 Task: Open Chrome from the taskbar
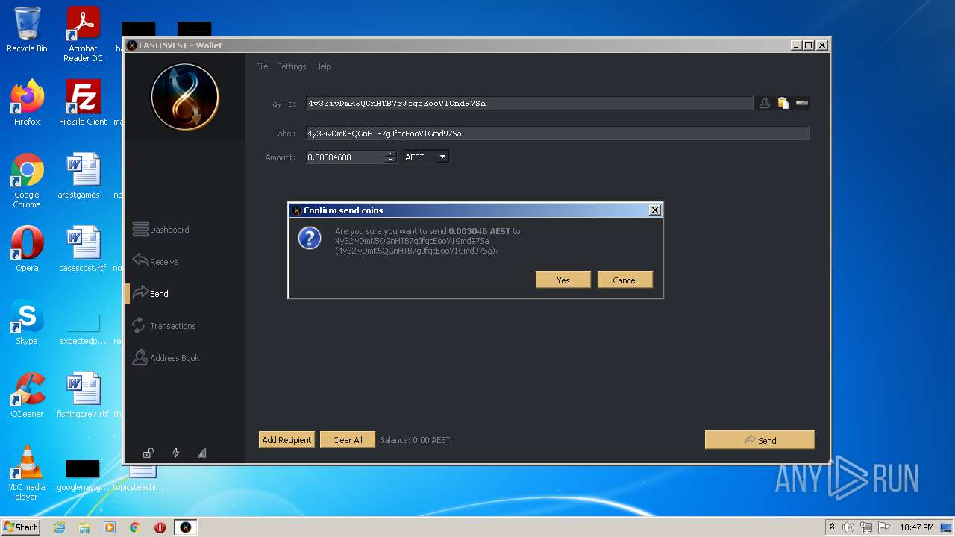[x=135, y=527]
